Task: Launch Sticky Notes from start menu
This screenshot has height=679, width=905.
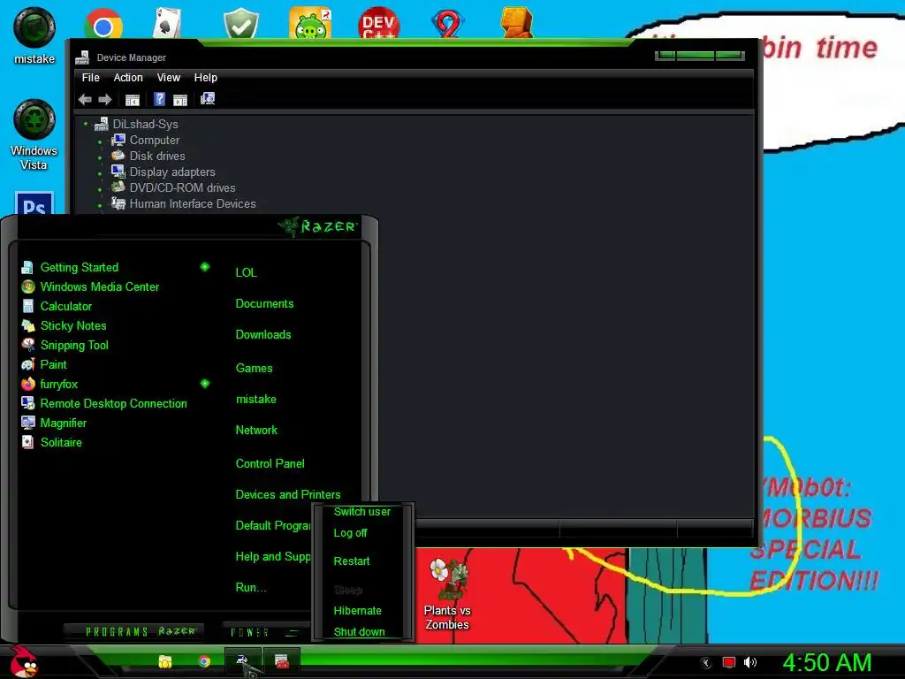Action: tap(64, 325)
